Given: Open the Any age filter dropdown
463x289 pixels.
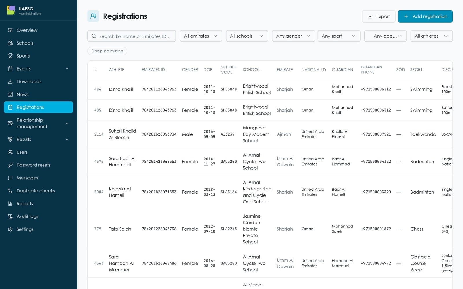Looking at the screenshot, I should coord(385,36).
